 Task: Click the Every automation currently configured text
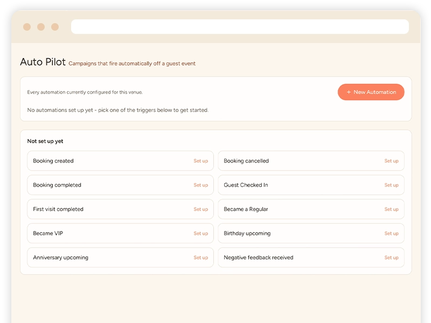point(85,92)
